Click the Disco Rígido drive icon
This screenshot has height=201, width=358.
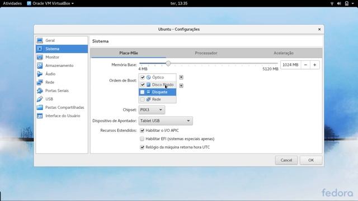coord(148,84)
